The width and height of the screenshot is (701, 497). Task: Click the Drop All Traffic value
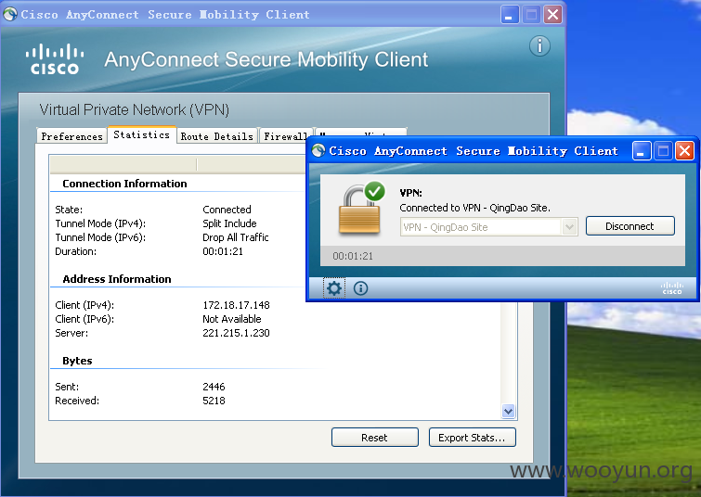click(236, 237)
